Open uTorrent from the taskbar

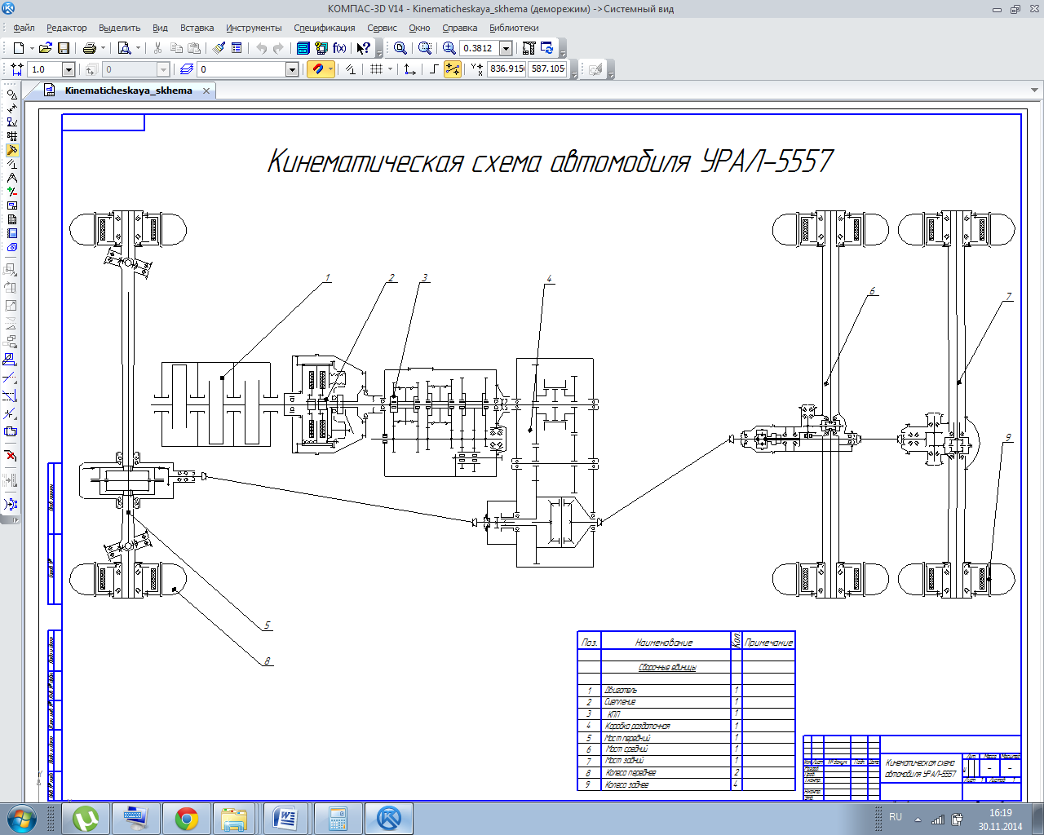point(86,819)
